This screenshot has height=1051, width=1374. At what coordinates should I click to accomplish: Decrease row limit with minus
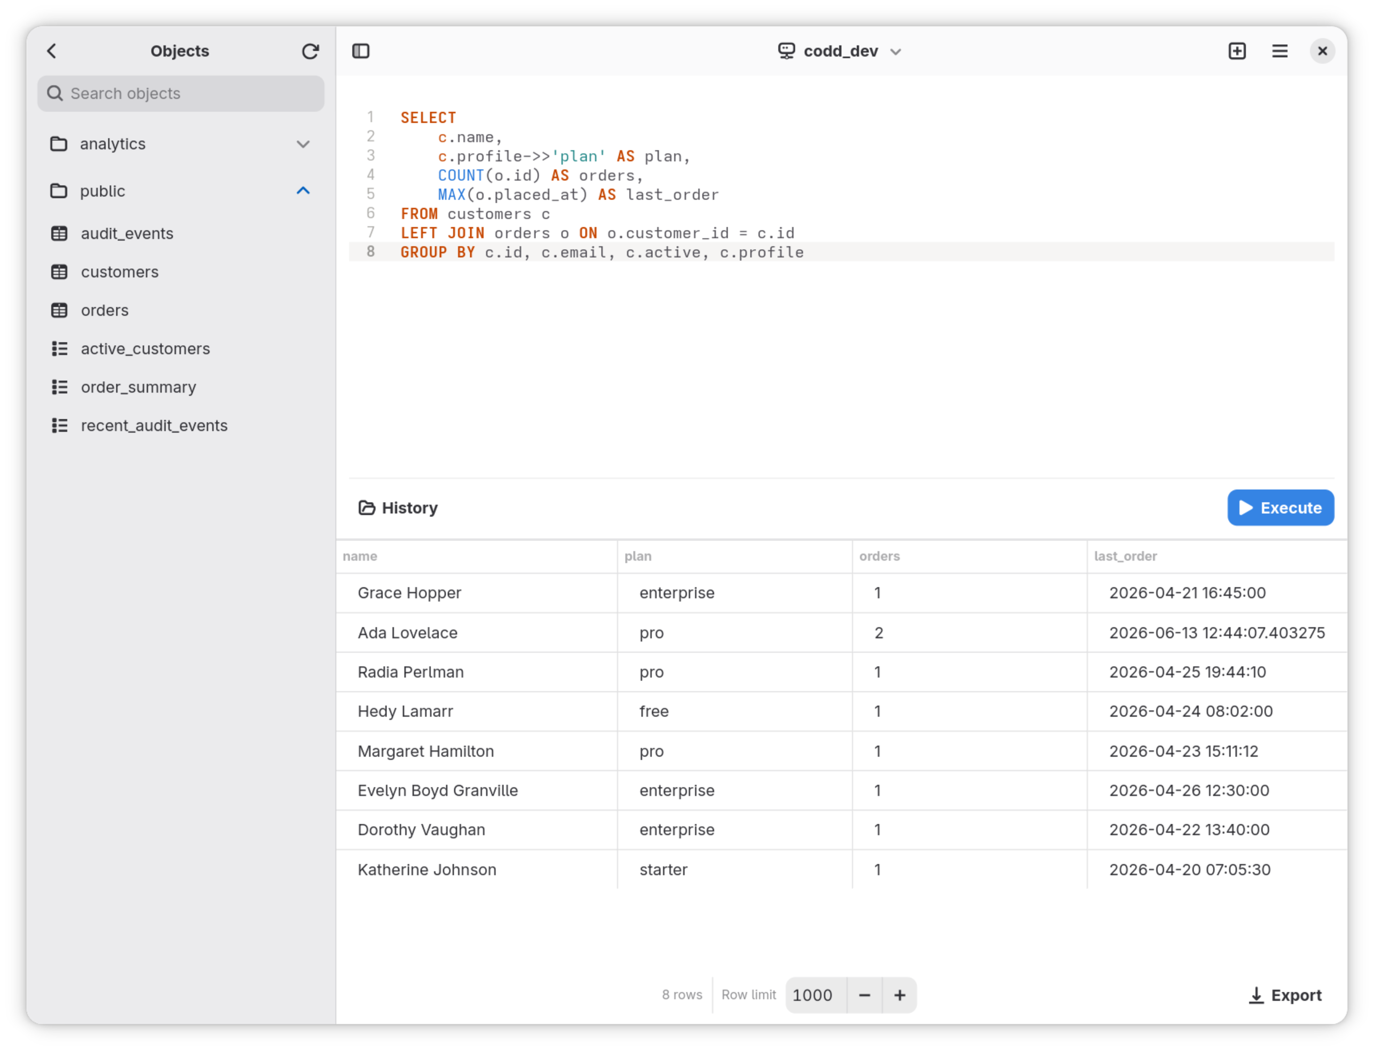[864, 994]
